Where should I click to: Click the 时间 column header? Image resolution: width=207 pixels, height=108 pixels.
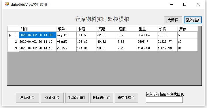(x=38, y=29)
